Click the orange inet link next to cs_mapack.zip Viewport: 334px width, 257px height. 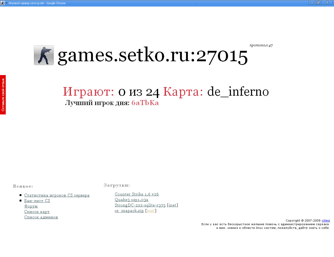click(151, 210)
